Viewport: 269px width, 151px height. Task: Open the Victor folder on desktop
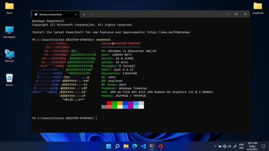(x=9, y=8)
